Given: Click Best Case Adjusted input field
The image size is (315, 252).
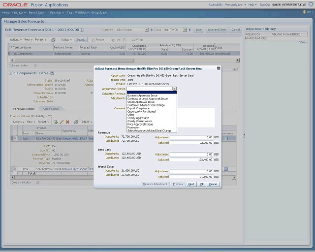Looking at the screenshot, I should pos(191,160).
